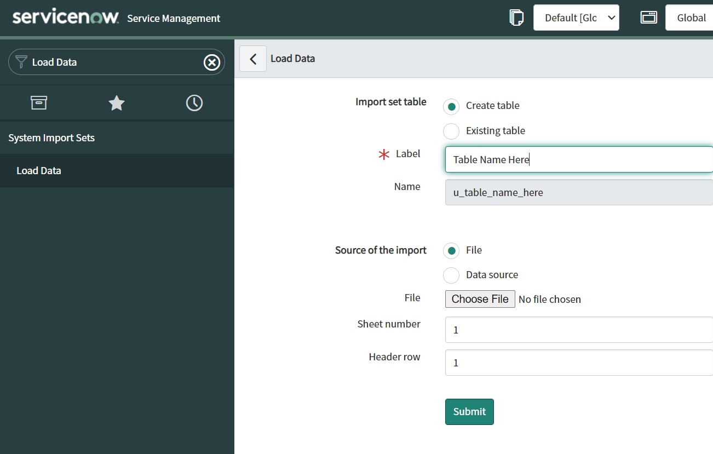Focus the Sheet number field

coord(579,330)
